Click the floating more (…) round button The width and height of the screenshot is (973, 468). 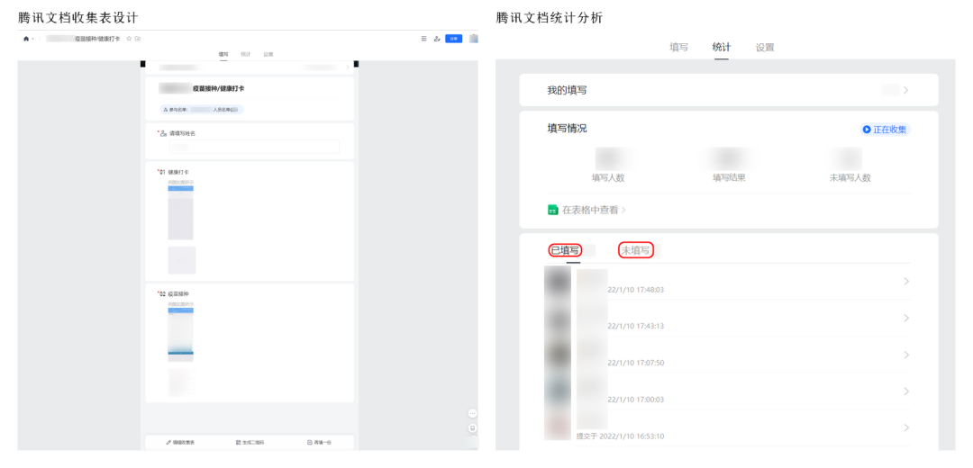[472, 413]
